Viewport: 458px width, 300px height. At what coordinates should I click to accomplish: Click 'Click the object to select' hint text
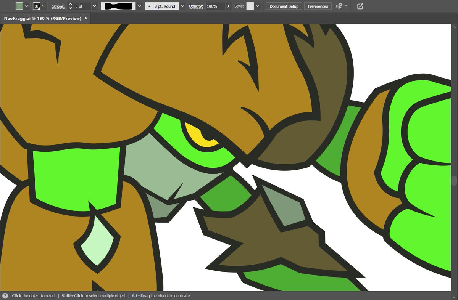point(34,296)
